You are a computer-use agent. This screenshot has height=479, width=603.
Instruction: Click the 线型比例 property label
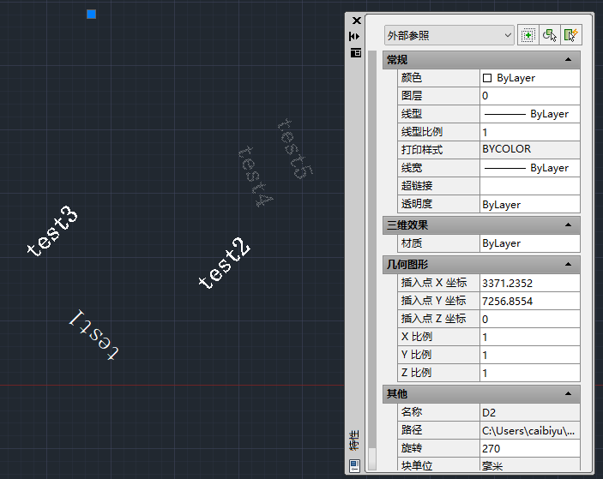[x=422, y=132]
